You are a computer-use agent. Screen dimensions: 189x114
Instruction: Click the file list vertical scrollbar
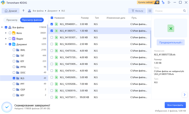click(x=151, y=39)
